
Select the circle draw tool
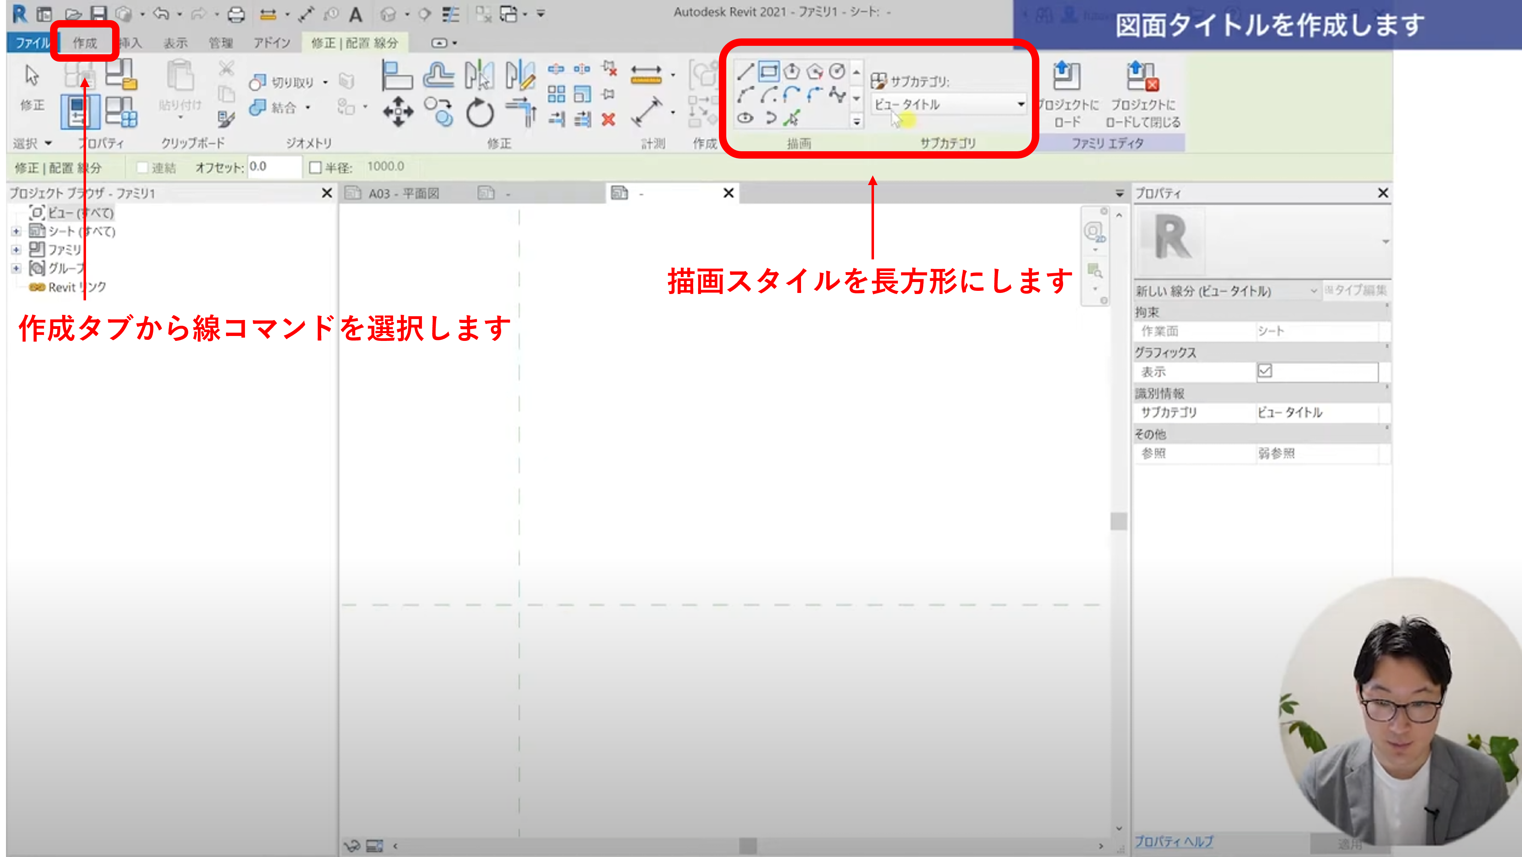pos(837,72)
